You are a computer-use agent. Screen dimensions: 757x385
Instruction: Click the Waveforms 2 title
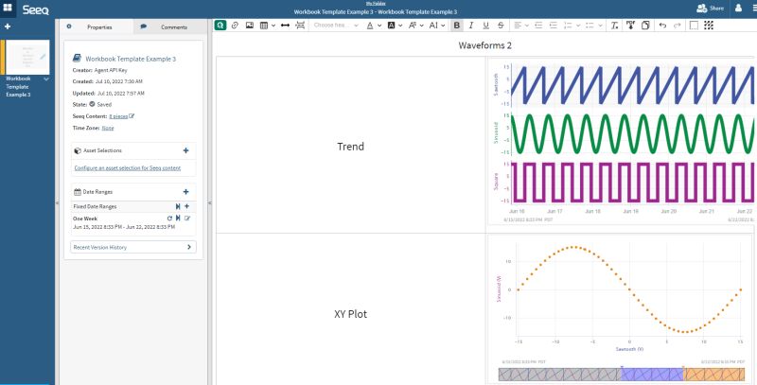coord(484,45)
